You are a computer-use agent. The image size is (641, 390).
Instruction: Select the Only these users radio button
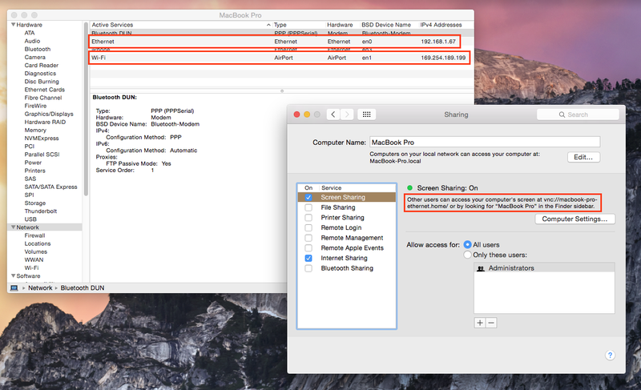coord(467,255)
